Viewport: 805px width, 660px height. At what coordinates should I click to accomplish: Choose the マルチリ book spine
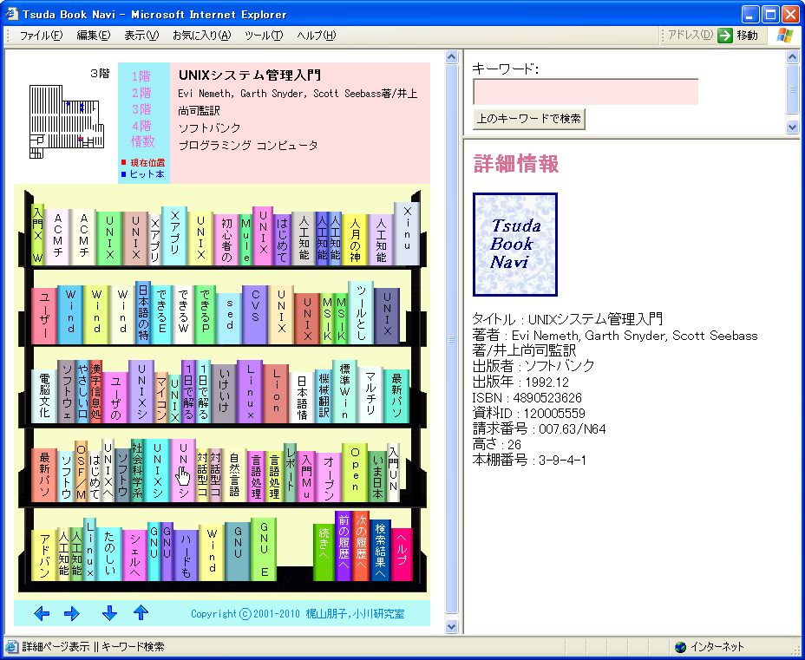click(x=370, y=394)
